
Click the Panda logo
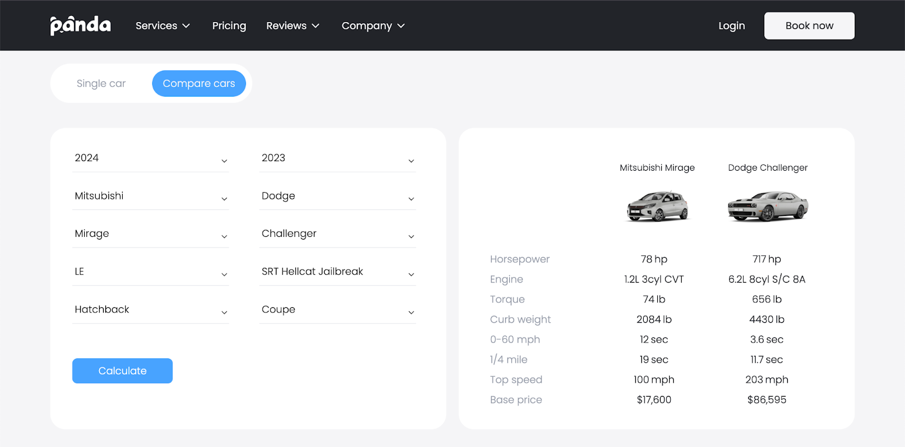pyautogui.click(x=80, y=25)
